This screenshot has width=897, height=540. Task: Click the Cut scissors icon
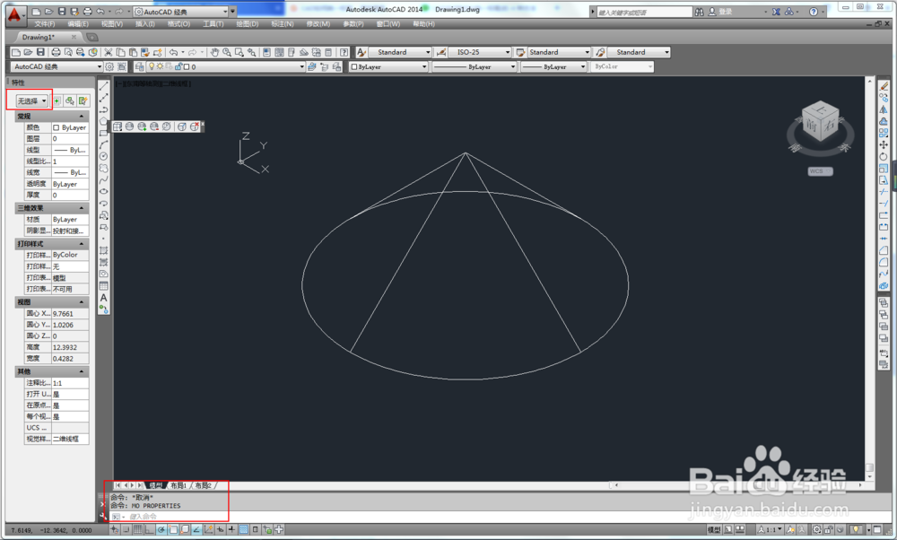[x=109, y=52]
